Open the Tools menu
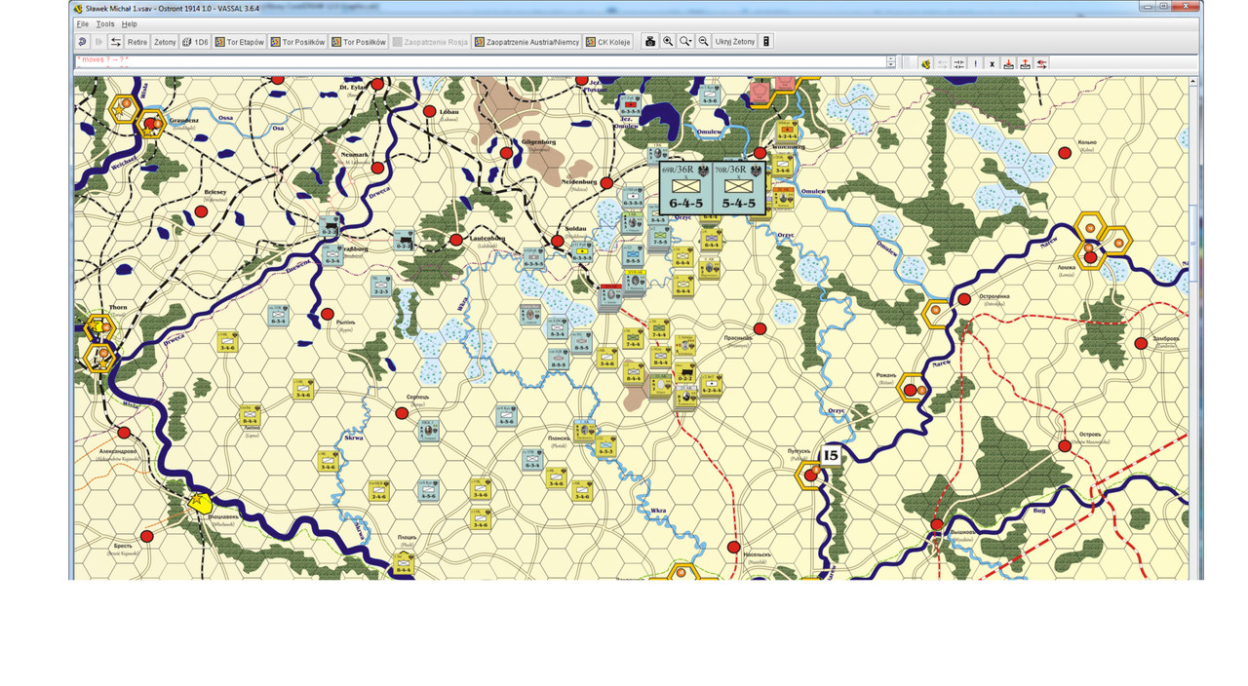This screenshot has height=686, width=1248. coord(105,24)
